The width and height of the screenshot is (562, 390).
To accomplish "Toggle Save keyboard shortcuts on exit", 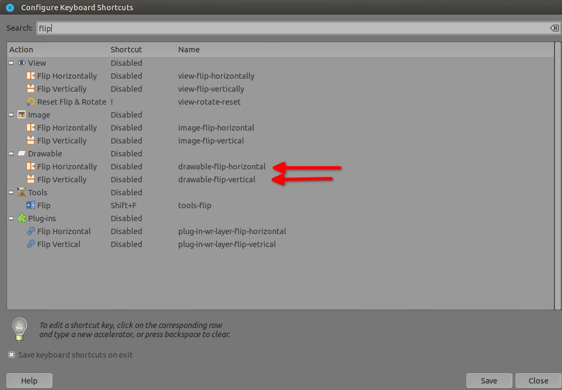I will tap(12, 355).
